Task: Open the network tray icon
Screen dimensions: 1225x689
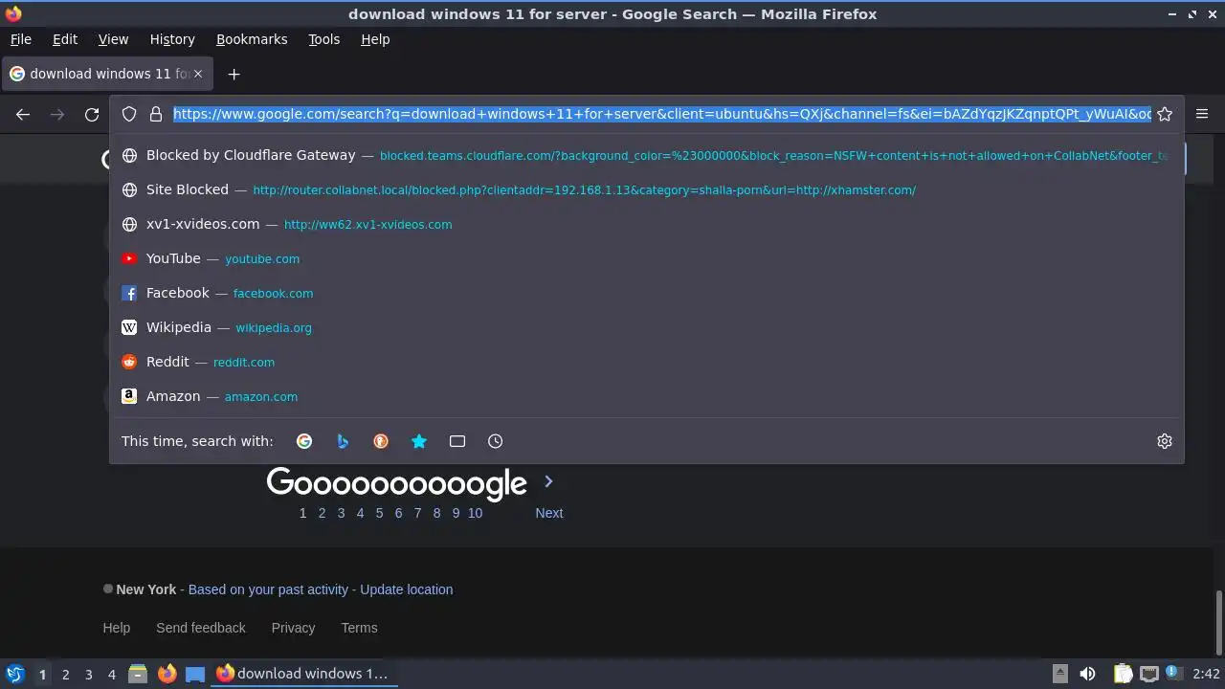Action: pyautogui.click(x=1149, y=674)
